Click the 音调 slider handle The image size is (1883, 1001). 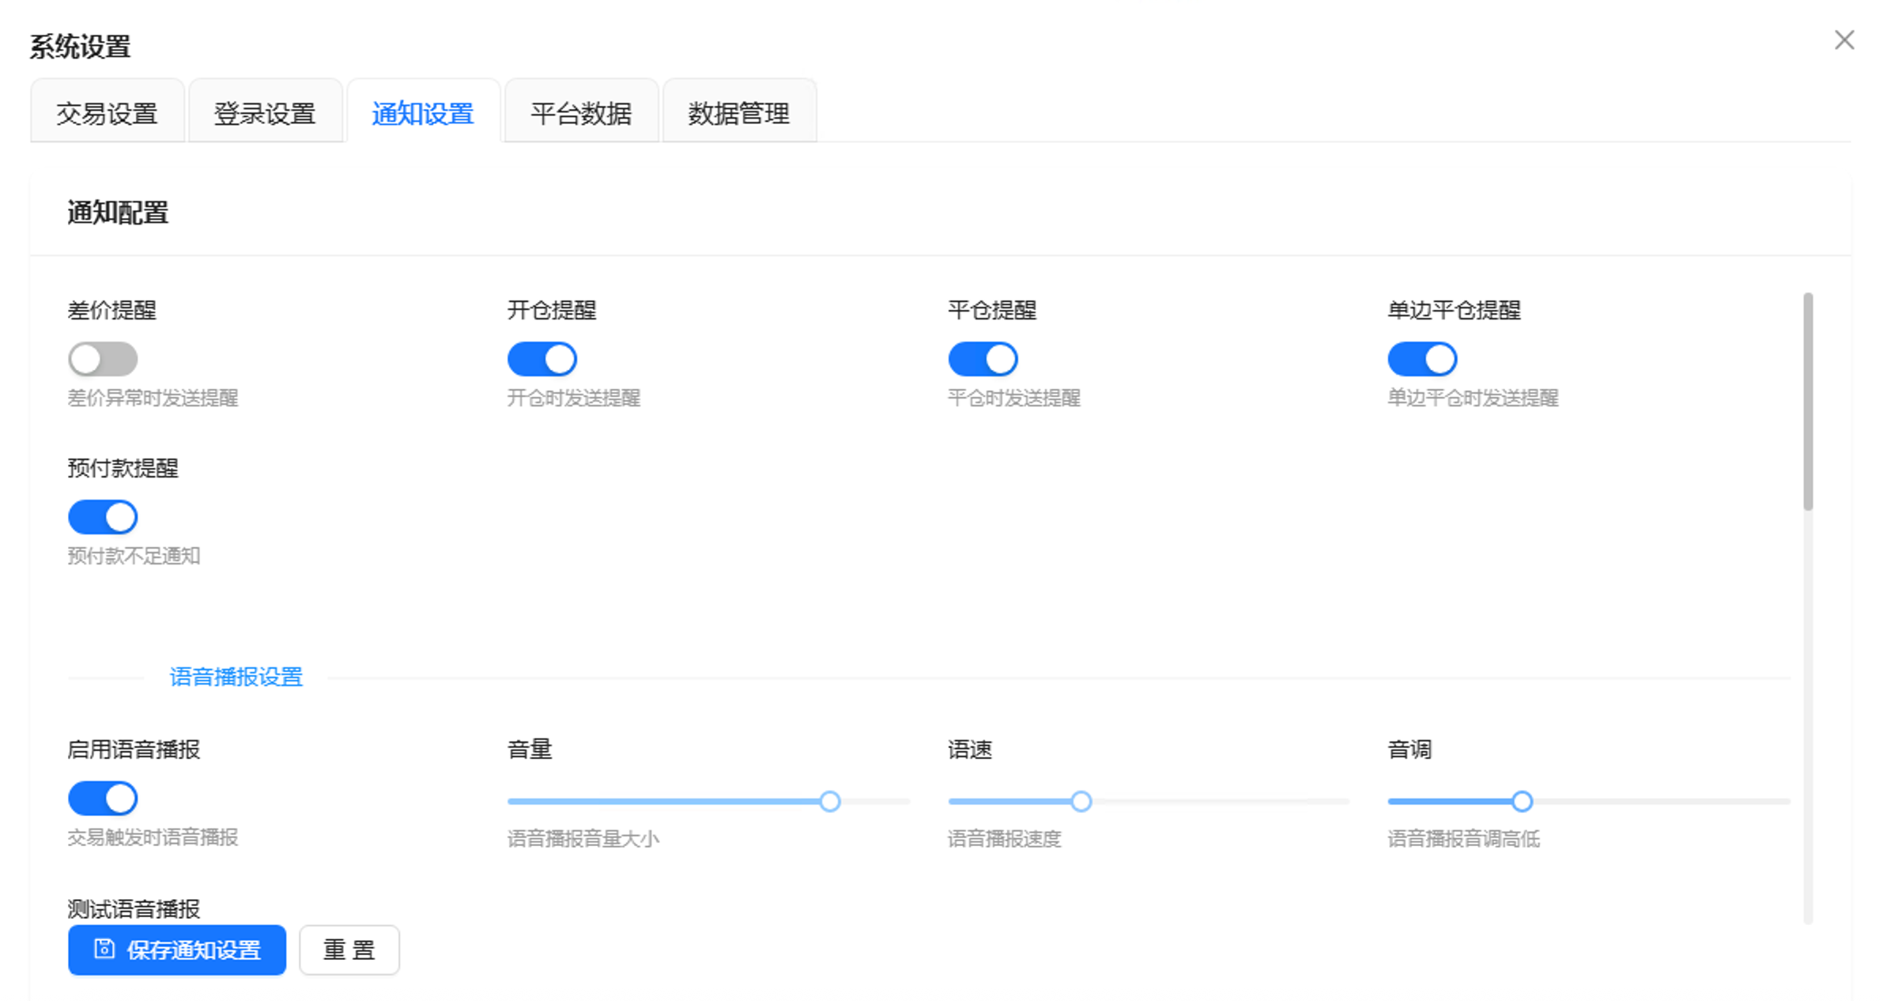(1521, 801)
